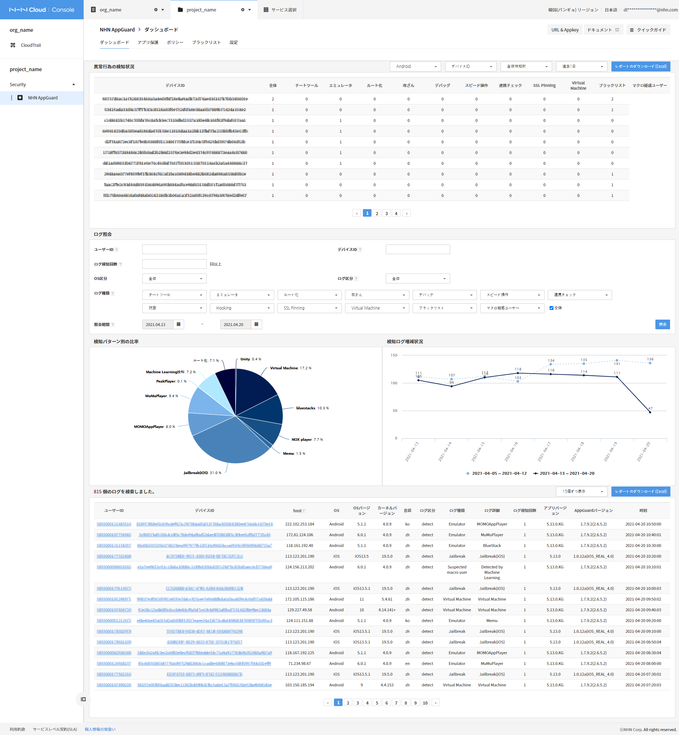Collapse the Security sidebar section
This screenshot has width=679, height=735.
[74, 85]
